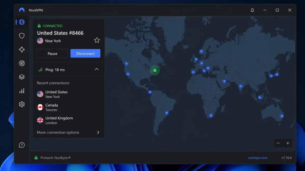
Task: Click the Protocol: NordLynx status text
Action: coord(56,158)
